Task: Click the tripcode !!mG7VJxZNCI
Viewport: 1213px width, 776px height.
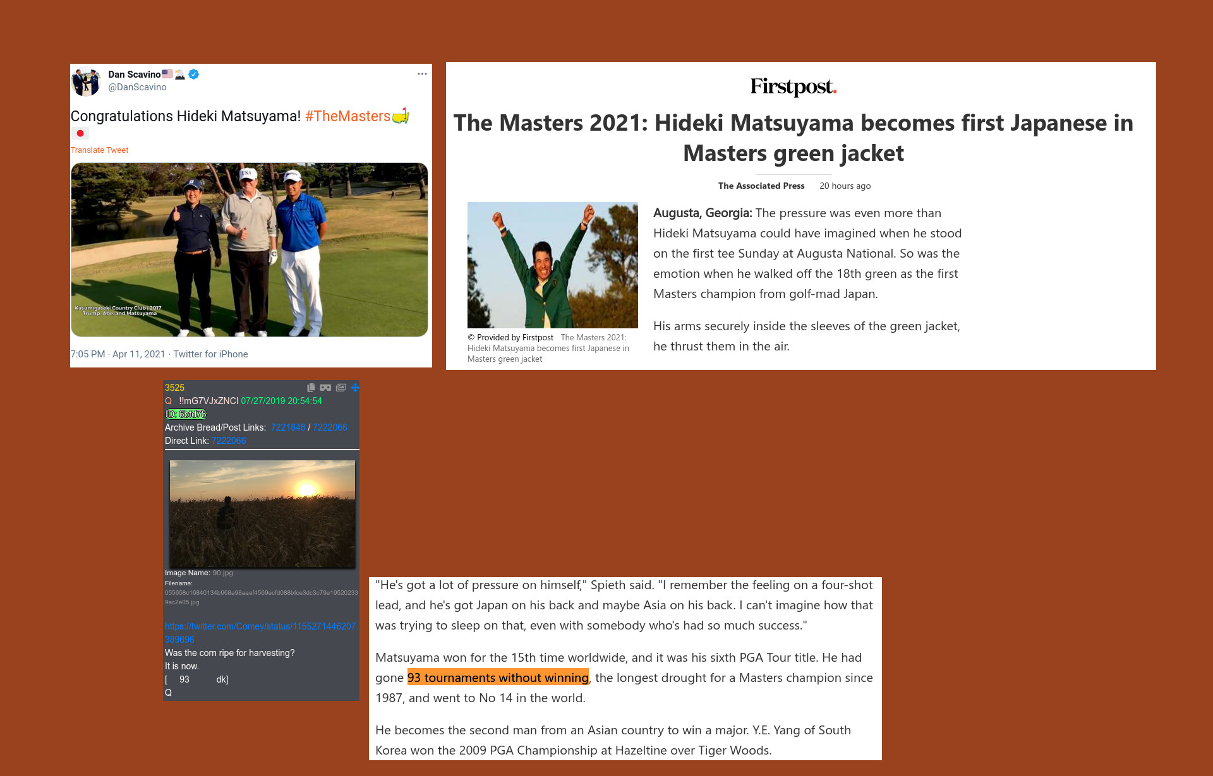Action: [x=208, y=401]
